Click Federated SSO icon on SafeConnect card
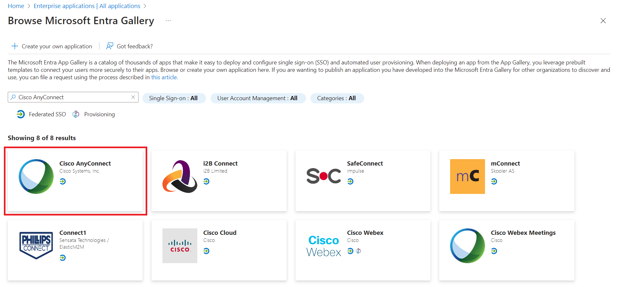The height and width of the screenshot is (287, 619). (350, 182)
